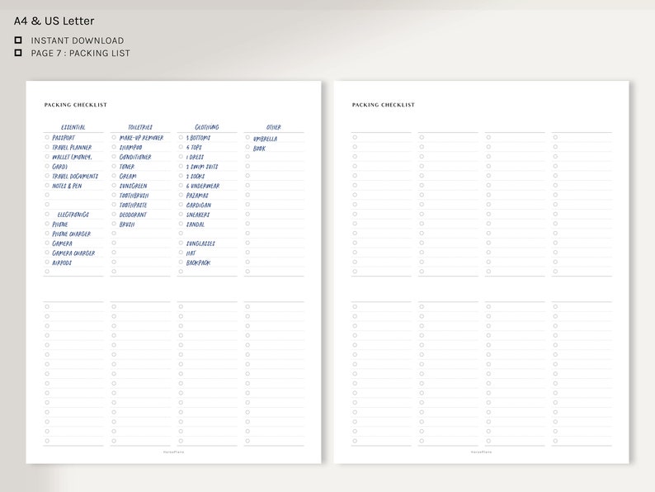Click the square bullet beside PAGE 7 : PACKING LIST
This screenshot has height=492, width=655.
pos(18,53)
